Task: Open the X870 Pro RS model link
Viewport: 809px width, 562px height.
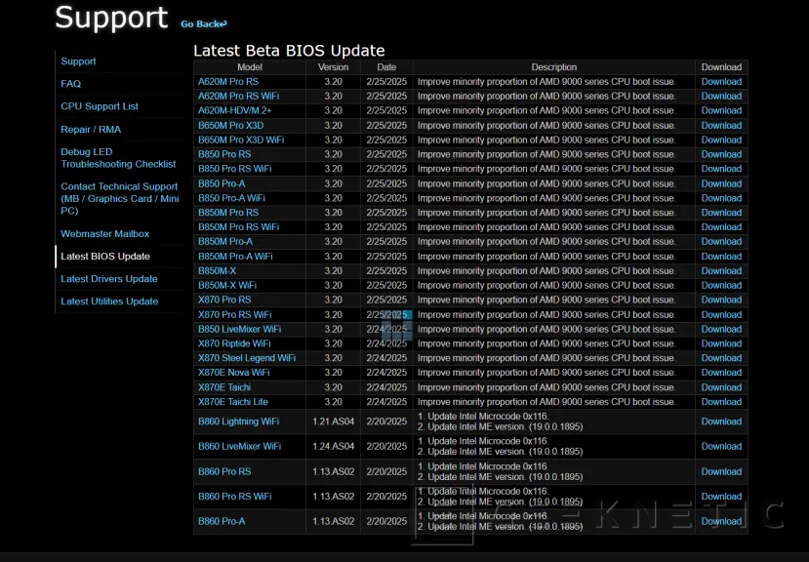Action: [224, 300]
